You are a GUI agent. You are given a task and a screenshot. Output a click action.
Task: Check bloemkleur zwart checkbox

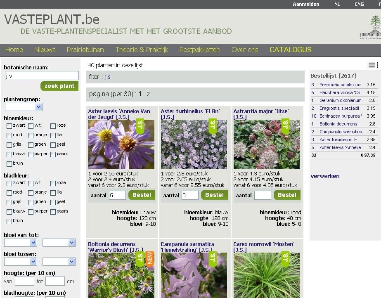click(9, 126)
